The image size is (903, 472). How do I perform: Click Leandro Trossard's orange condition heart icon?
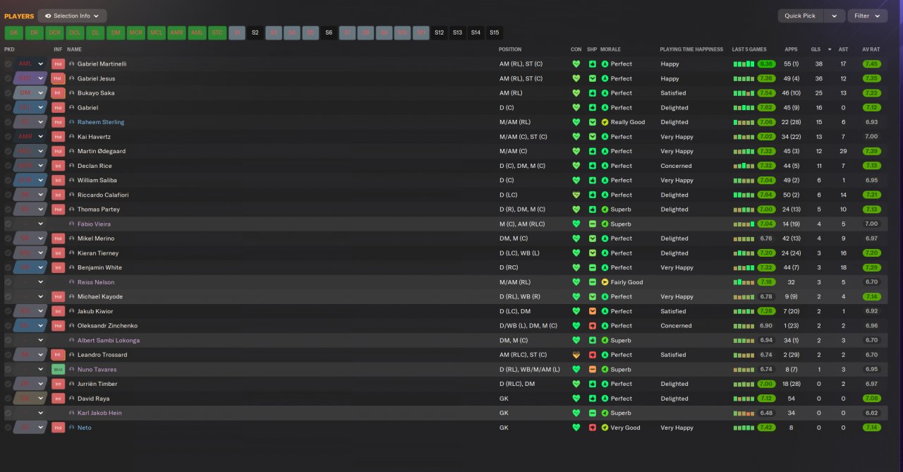576,355
